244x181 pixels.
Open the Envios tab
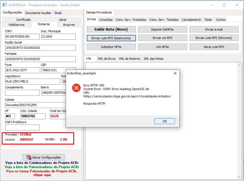pos(91,19)
